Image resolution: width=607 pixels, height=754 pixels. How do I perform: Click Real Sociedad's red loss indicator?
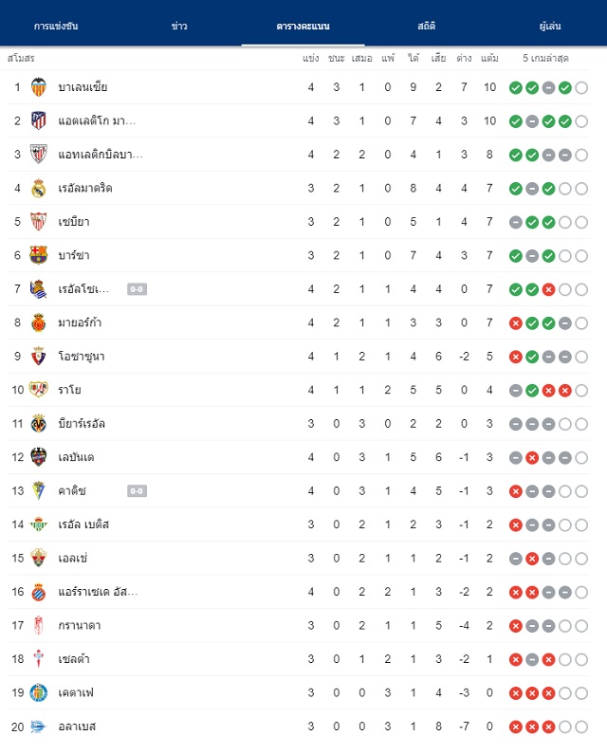(x=548, y=289)
